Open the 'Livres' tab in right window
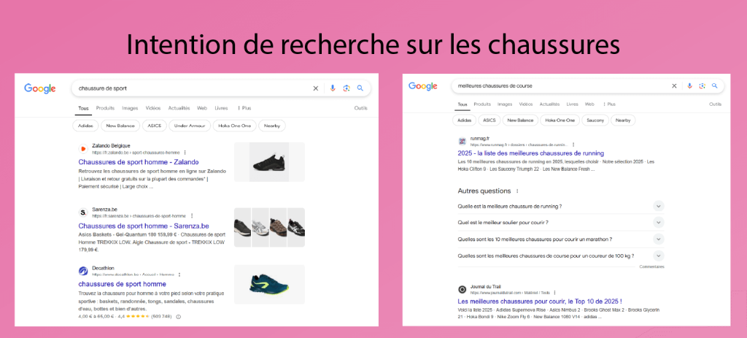747x338 pixels. coord(572,104)
